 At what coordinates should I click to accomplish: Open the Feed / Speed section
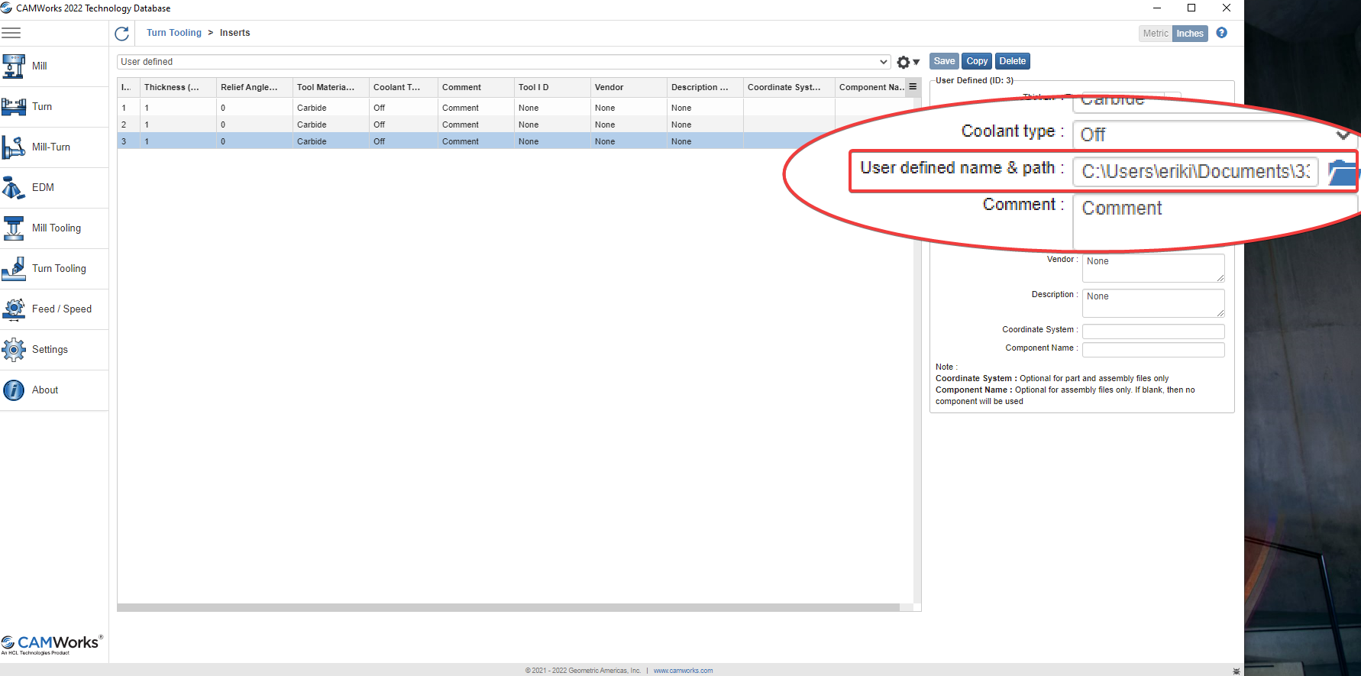coord(54,309)
